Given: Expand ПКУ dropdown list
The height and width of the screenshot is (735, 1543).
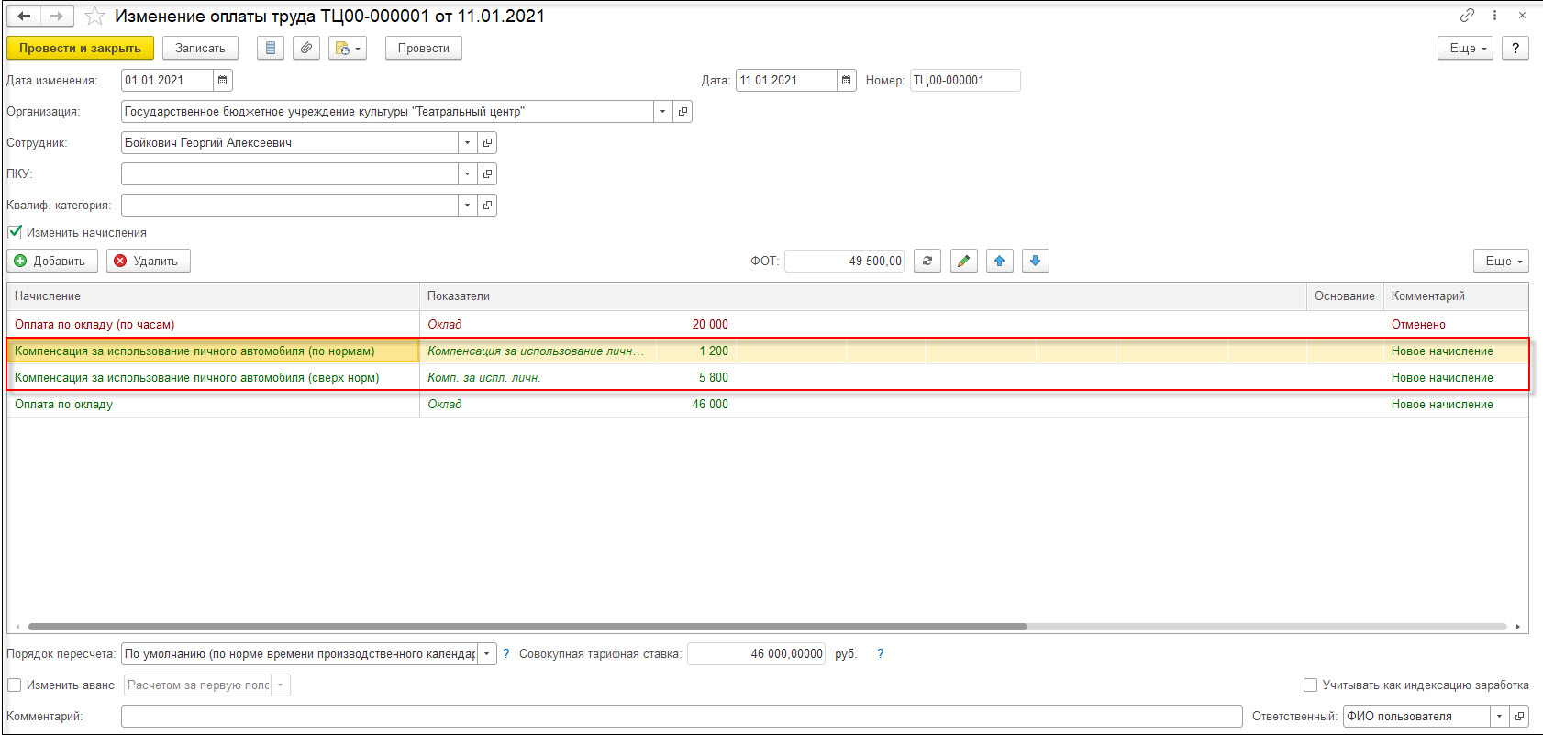Looking at the screenshot, I should (467, 173).
